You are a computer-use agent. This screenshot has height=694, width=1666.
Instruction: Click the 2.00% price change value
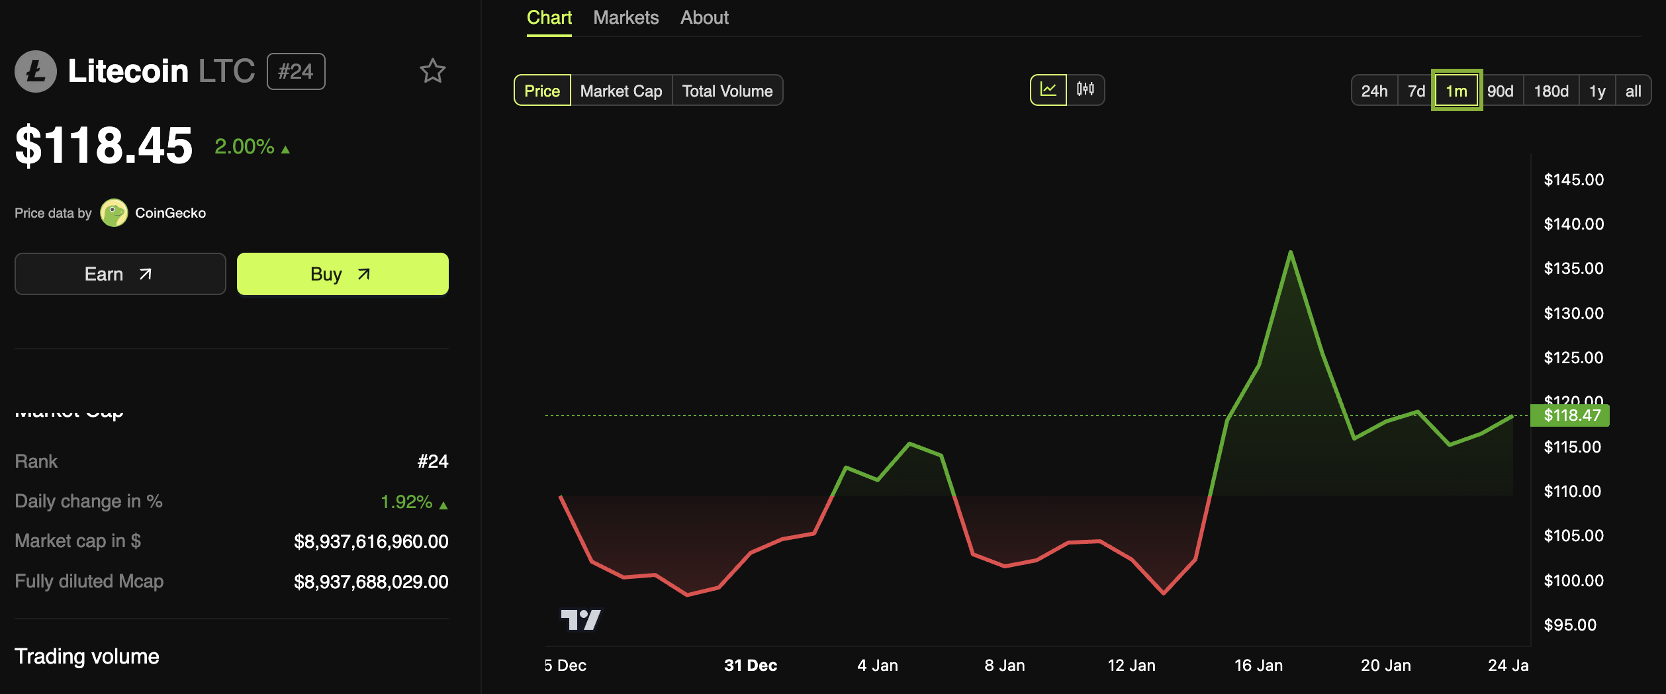[x=244, y=146]
